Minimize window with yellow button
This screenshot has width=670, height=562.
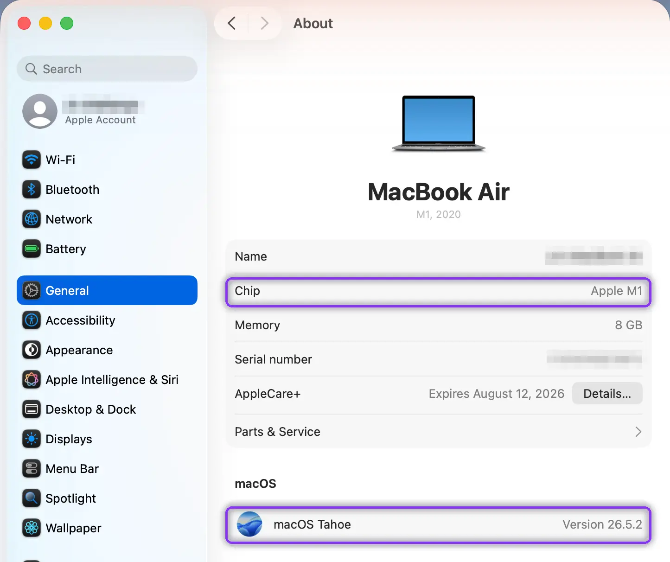45,23
